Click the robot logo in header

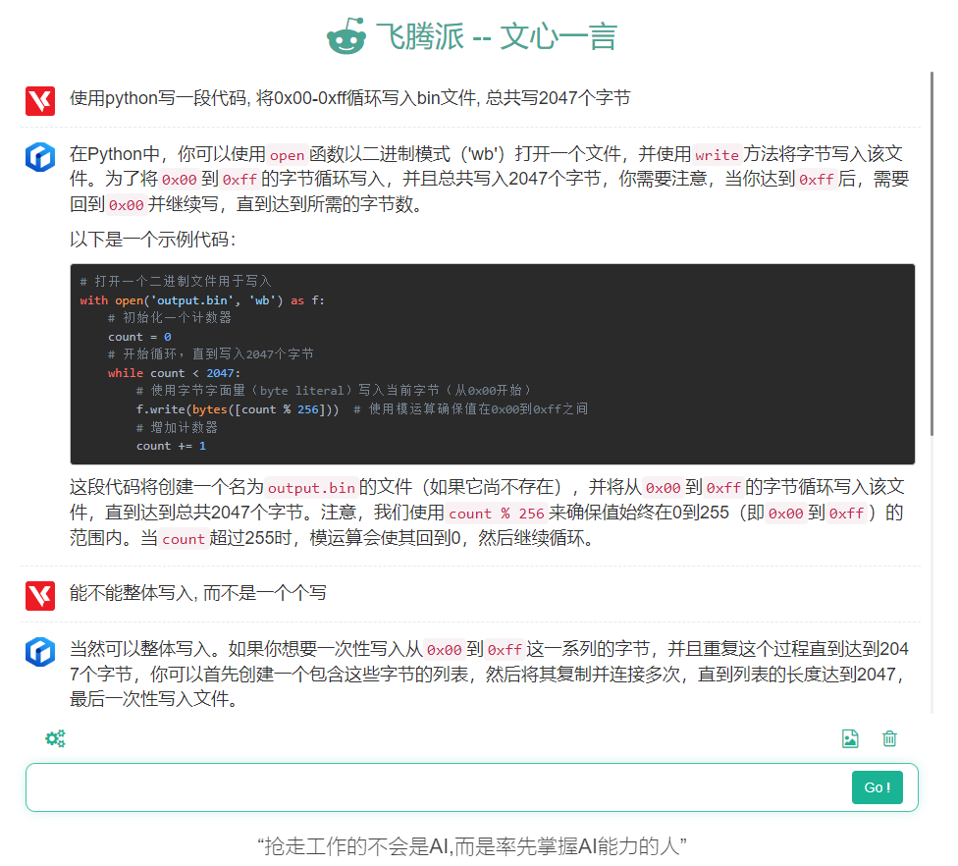click(x=346, y=37)
